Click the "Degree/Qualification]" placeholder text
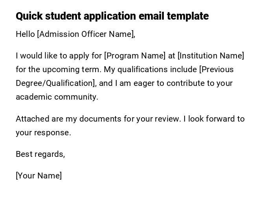 pos(55,83)
